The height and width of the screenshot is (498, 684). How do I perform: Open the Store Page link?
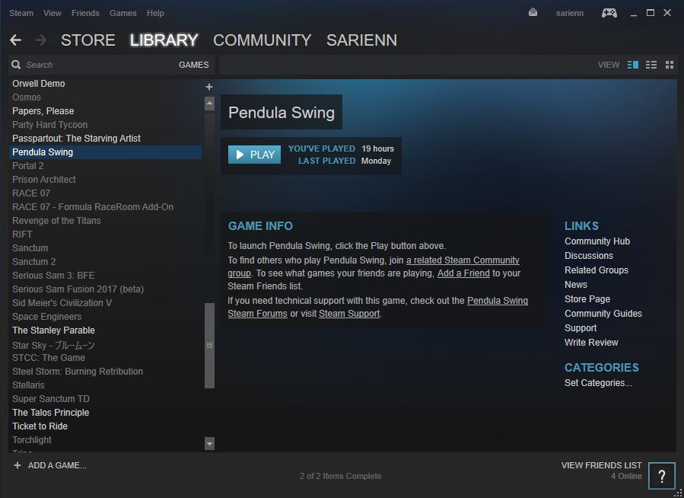click(587, 299)
